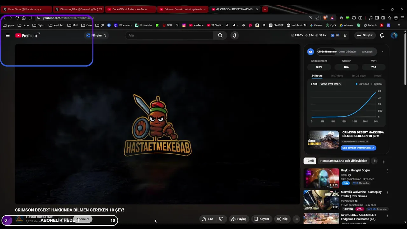Open options menu for Marvel's Wolverine trailer
This screenshot has height=229, width=407.
coord(387,192)
